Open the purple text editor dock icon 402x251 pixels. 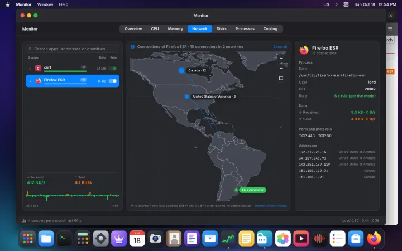click(x=192, y=239)
